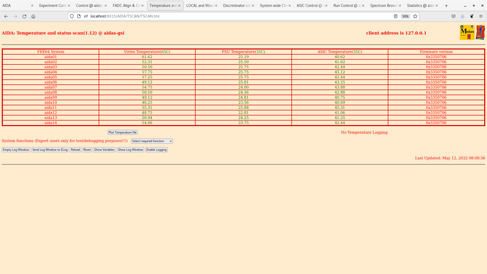Screen dimensions: 487x274
Task: Click the 90% zoom level indicator
Action: pos(405,16)
